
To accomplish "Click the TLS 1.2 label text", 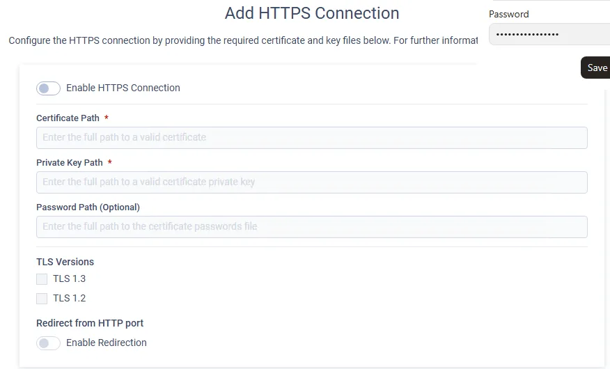I will coord(69,298).
